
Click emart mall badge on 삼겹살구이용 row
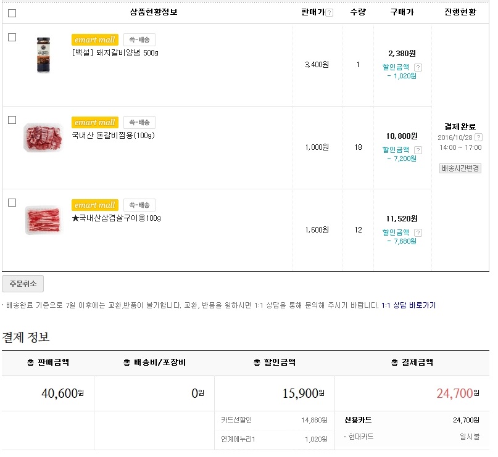tap(94, 205)
